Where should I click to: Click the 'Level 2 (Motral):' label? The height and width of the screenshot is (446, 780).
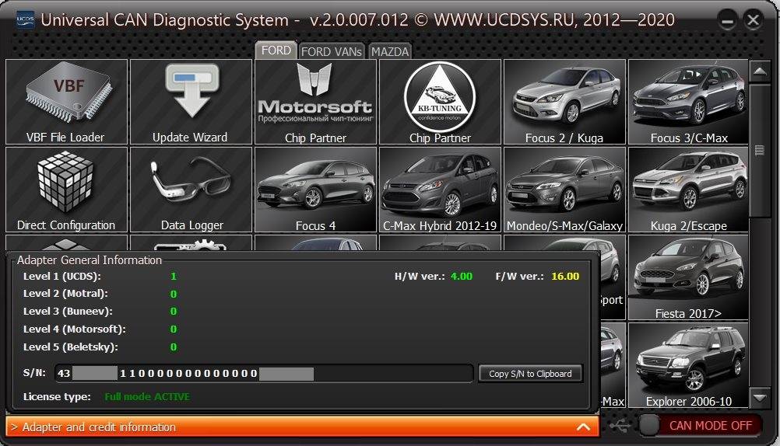point(65,294)
